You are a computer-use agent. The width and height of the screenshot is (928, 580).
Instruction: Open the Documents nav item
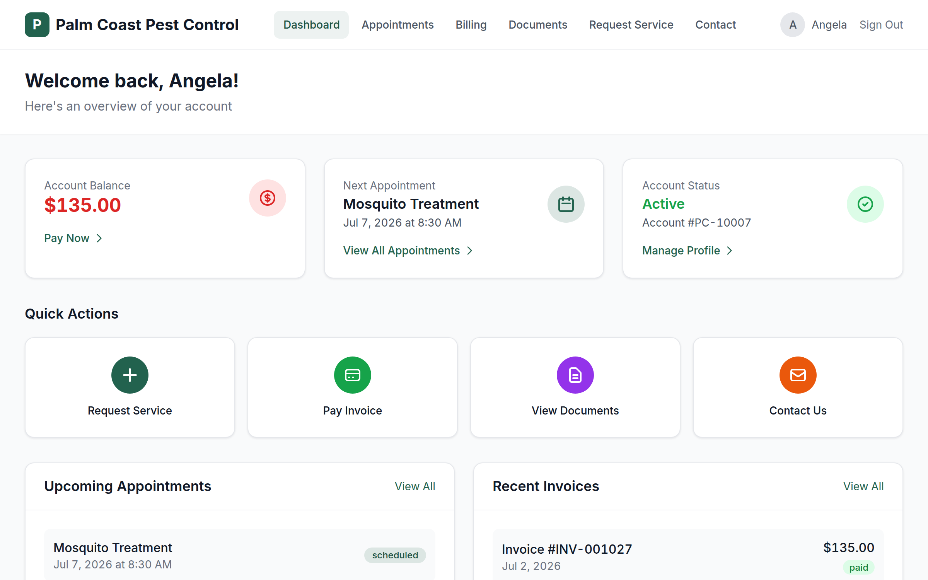pyautogui.click(x=538, y=25)
